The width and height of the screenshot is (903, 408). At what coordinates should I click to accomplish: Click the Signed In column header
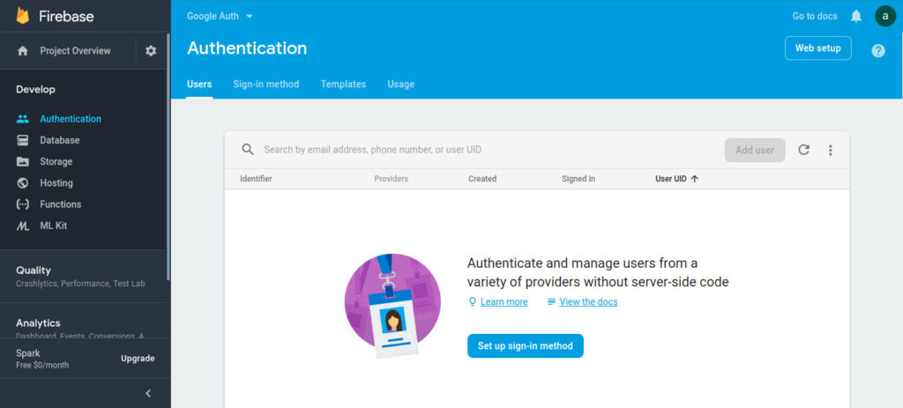pyautogui.click(x=578, y=179)
